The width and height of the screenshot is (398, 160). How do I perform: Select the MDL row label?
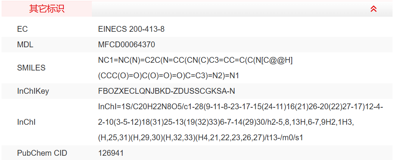25,45
